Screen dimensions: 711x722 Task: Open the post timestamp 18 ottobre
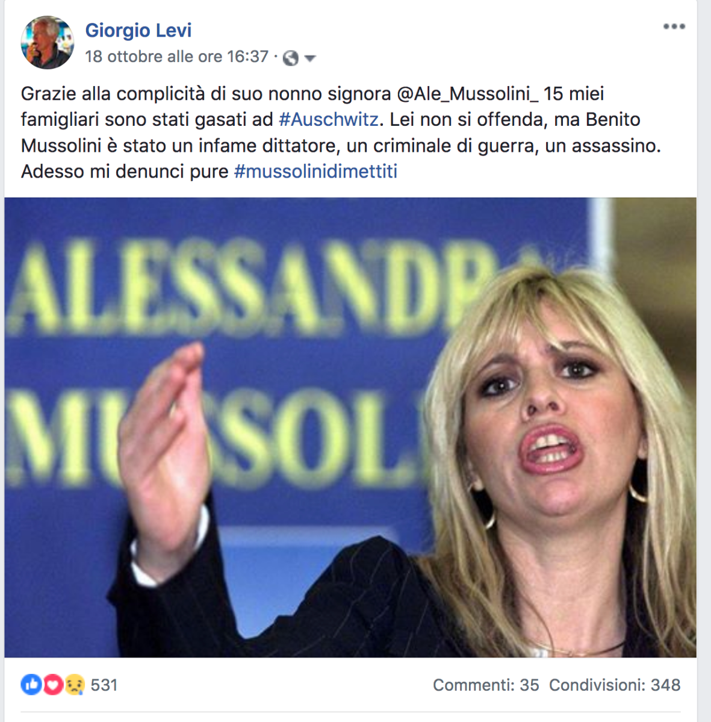176,57
